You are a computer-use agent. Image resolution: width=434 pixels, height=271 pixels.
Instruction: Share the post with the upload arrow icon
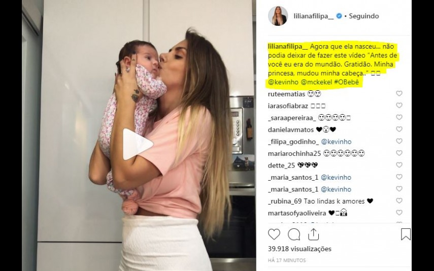[x=313, y=234]
